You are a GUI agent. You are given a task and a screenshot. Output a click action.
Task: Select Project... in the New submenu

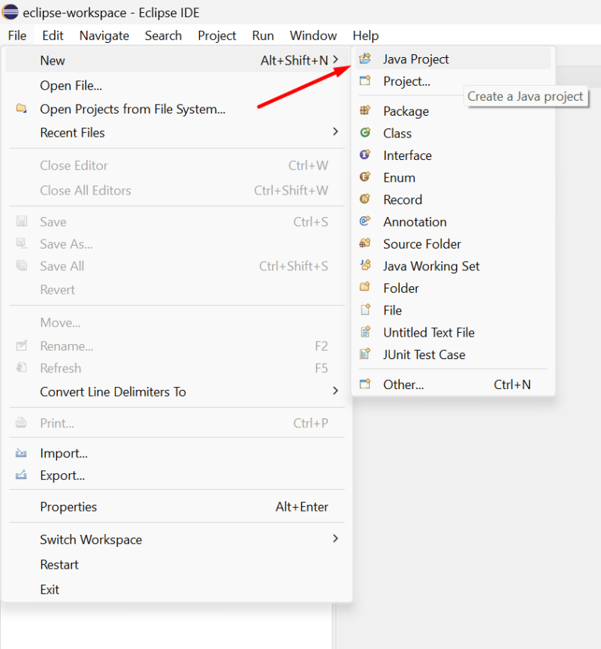(452, 80)
